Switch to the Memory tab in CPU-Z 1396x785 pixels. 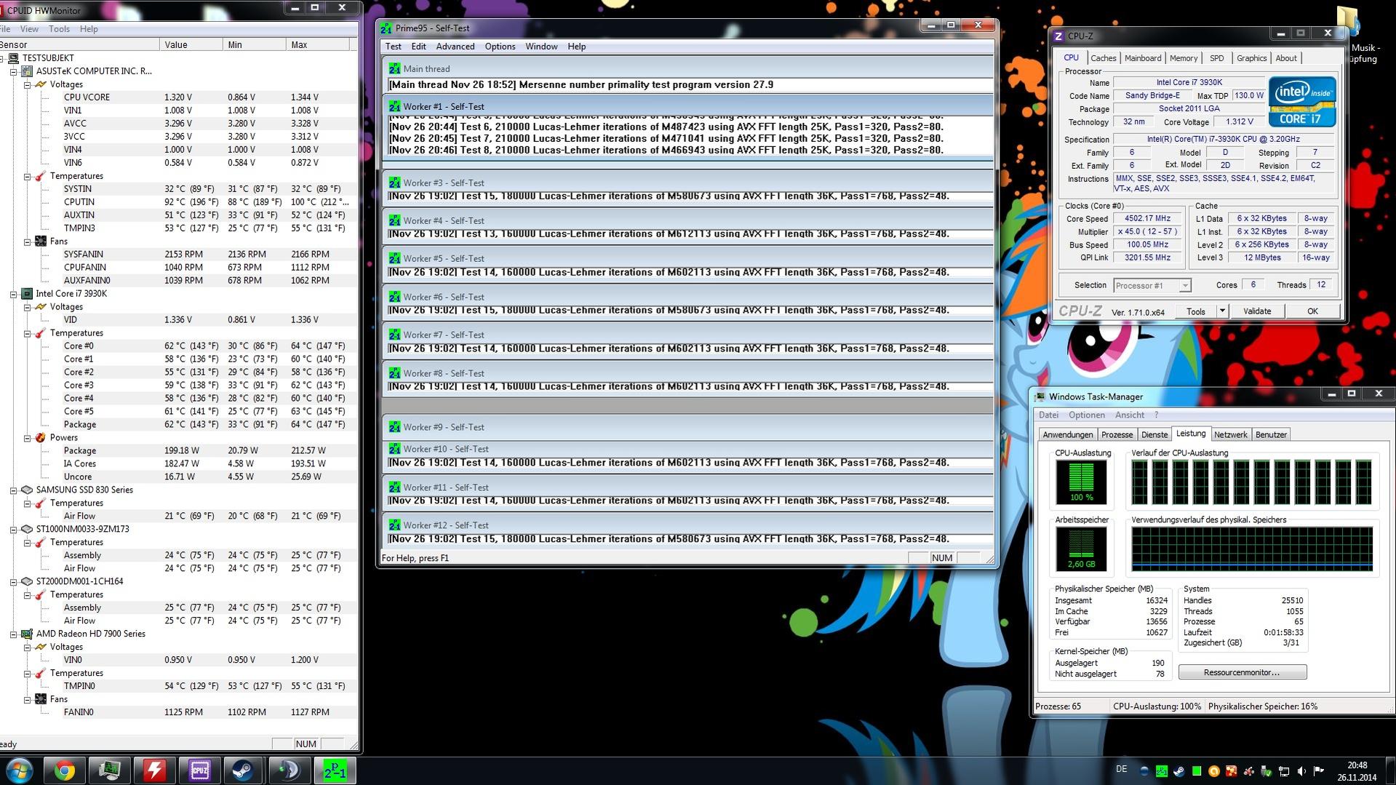click(x=1184, y=58)
